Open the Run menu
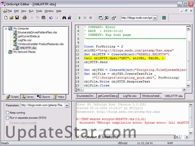This screenshot has height=146, width=195. (31, 11)
